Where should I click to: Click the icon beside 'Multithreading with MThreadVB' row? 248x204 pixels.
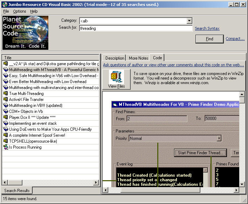6,70
